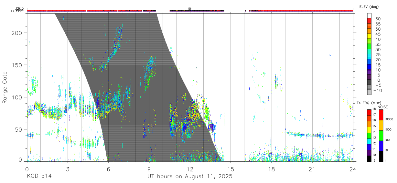
Task: Click the 12 hour tick label on x-axis
Action: [x=190, y=169]
